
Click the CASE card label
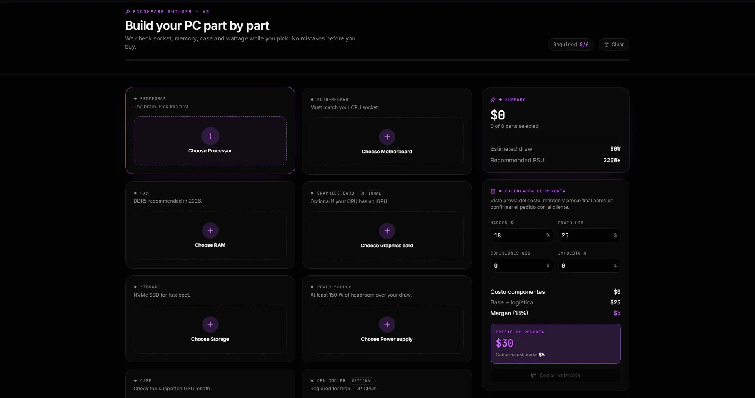click(x=146, y=381)
